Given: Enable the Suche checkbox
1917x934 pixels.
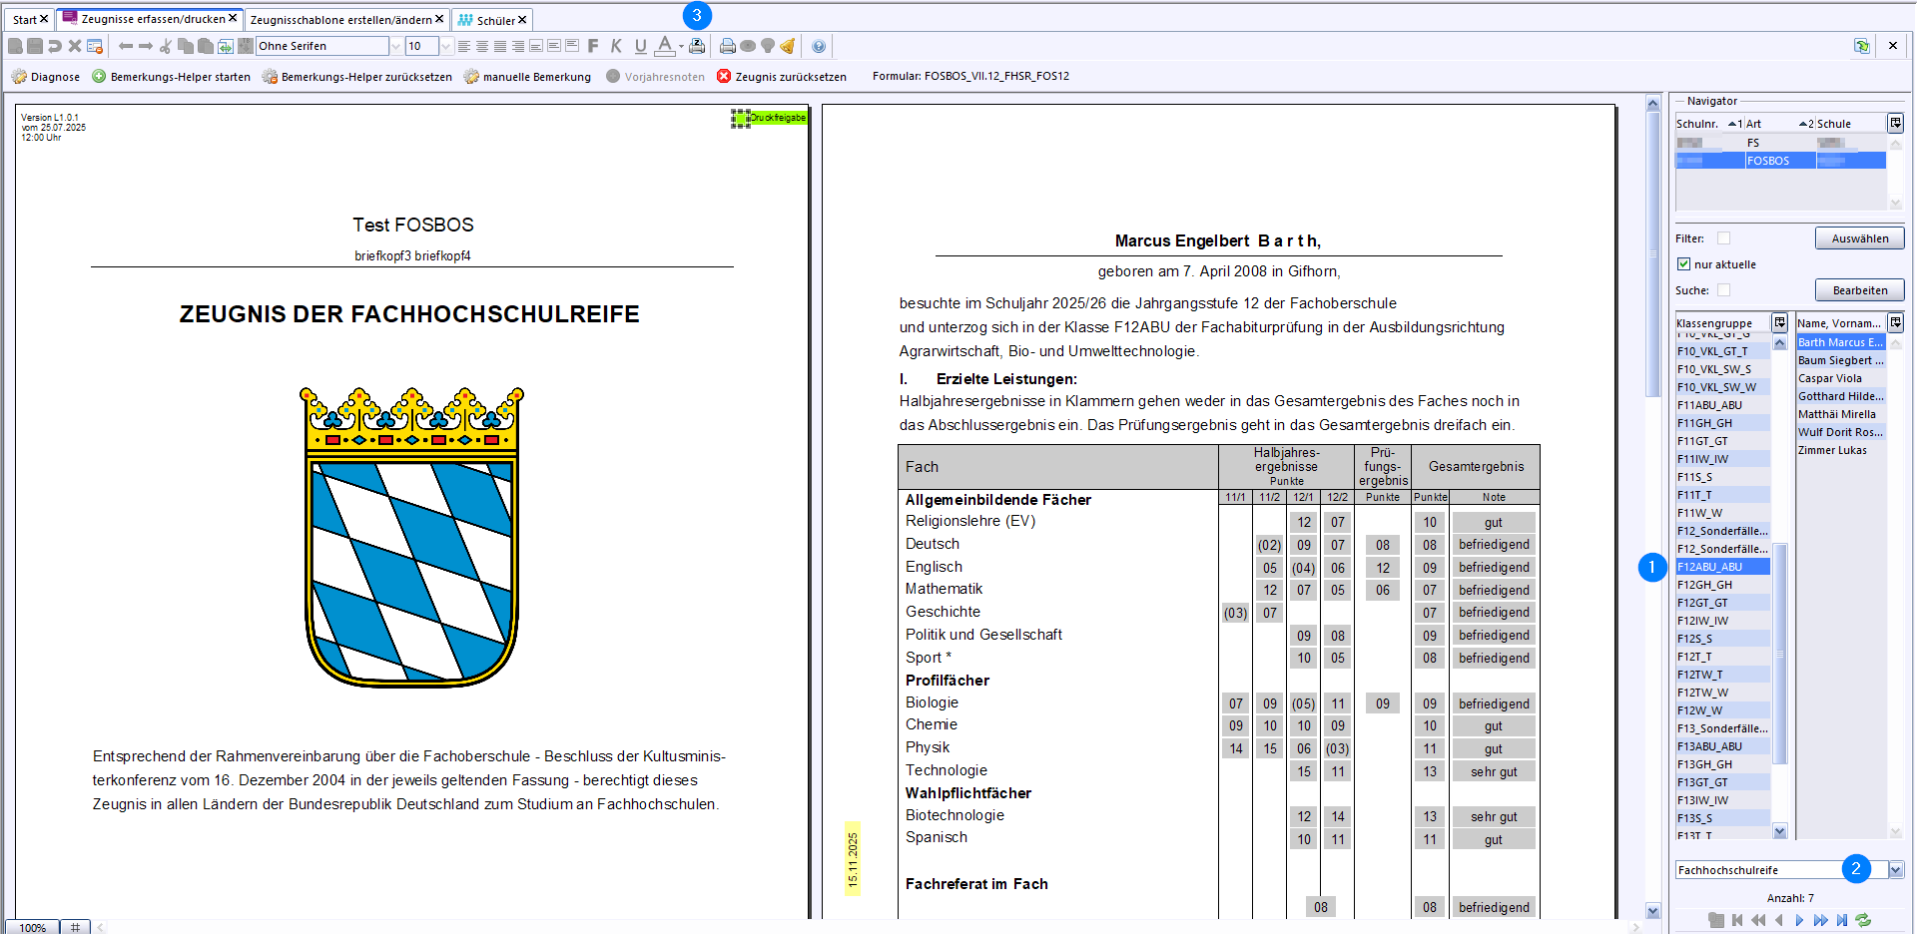Looking at the screenshot, I should click(1723, 290).
